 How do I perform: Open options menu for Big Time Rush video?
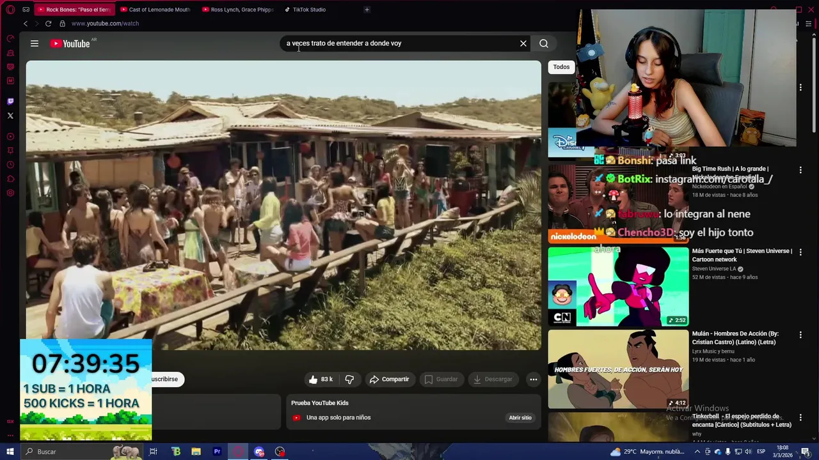(x=800, y=170)
